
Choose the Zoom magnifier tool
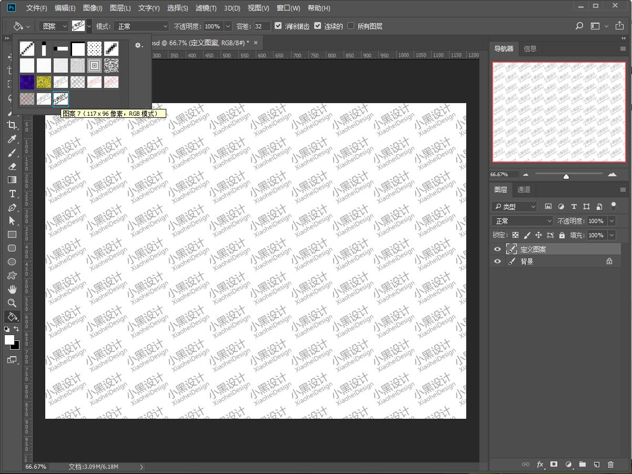[x=12, y=303]
